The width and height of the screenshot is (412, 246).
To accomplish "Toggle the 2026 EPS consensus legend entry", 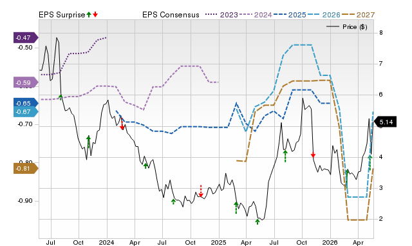I will [324, 15].
